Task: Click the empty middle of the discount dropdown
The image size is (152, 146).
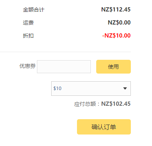Action: coord(92,89)
